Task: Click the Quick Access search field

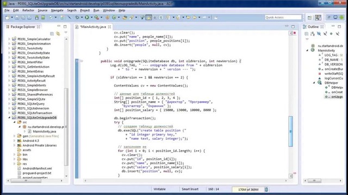Action: (283, 17)
